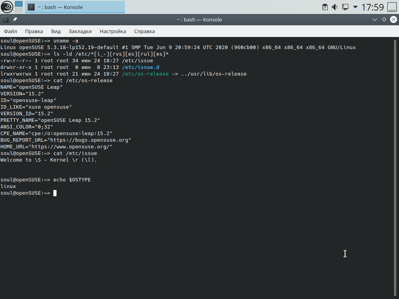
Task: Maximize the Konsole window
Action: pos(384,19)
